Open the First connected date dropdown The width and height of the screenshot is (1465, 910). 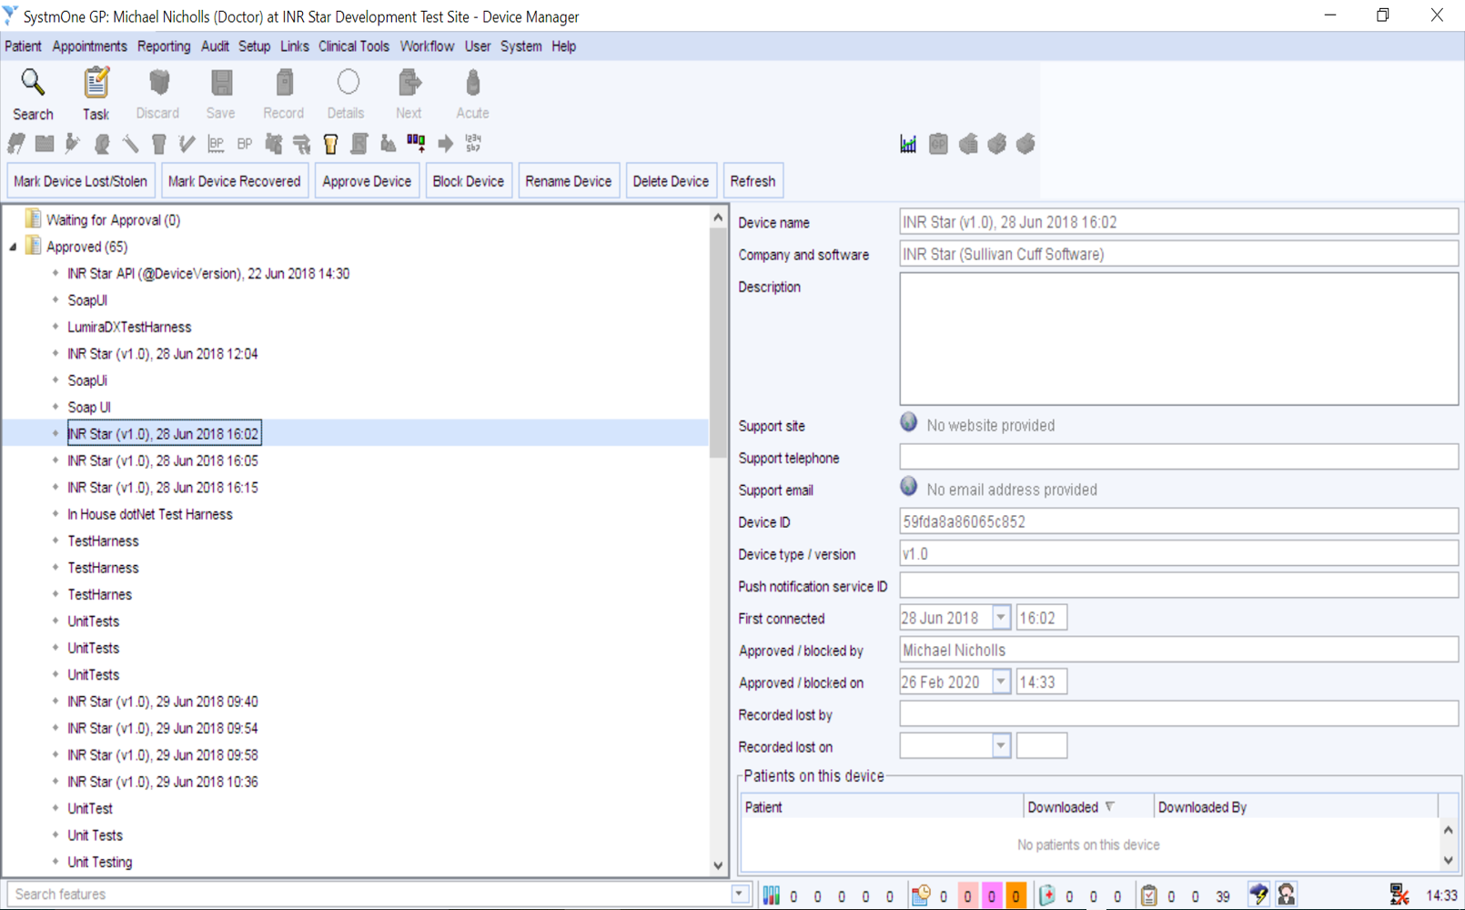point(1000,618)
